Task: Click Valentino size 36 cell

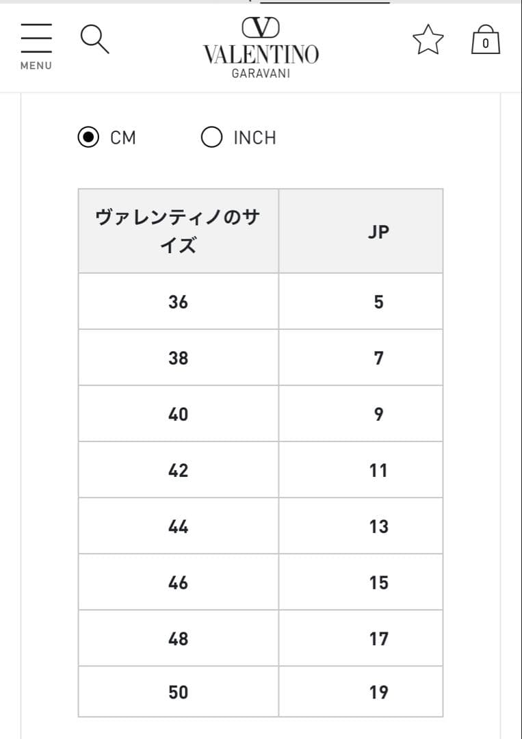Action: (x=178, y=302)
